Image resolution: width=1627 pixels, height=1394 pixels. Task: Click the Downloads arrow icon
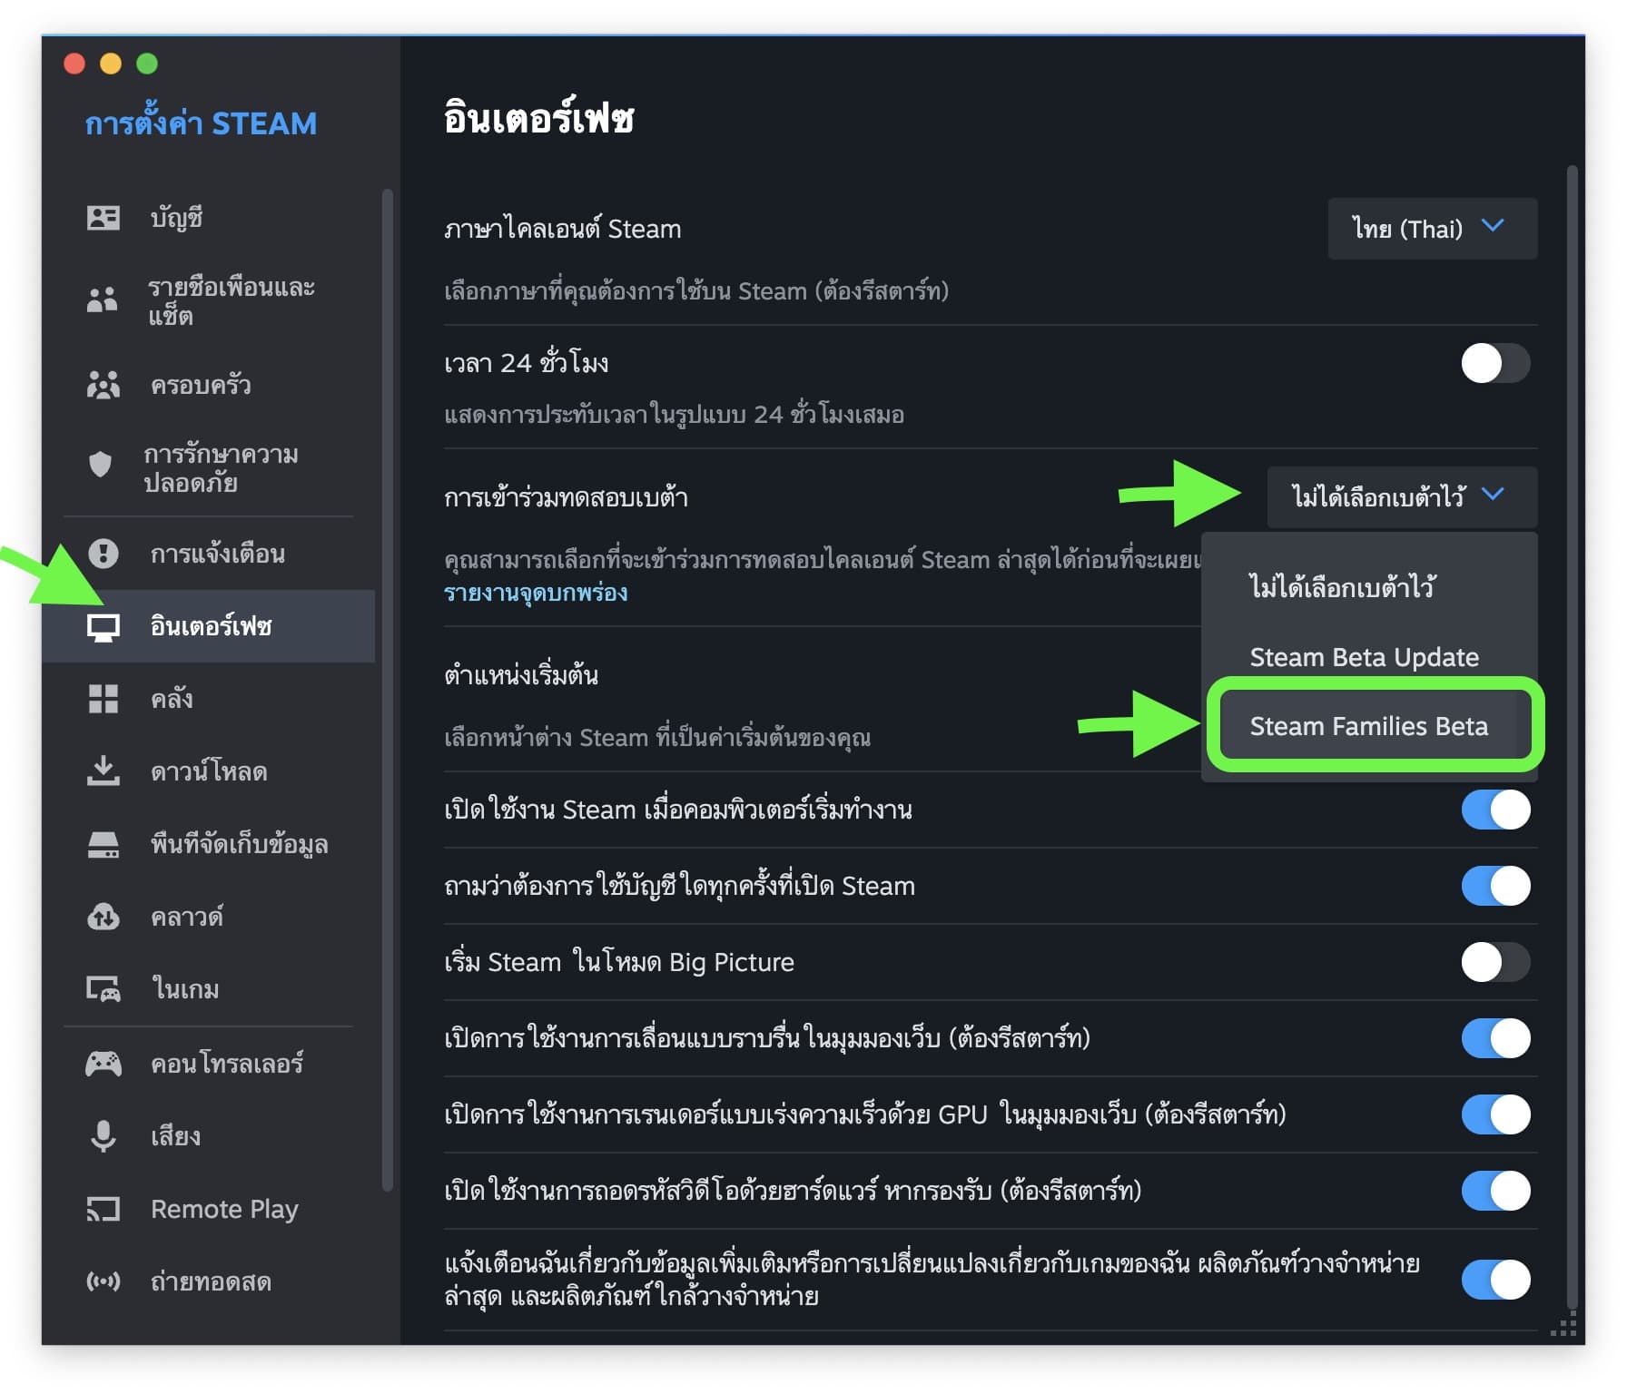(x=103, y=771)
